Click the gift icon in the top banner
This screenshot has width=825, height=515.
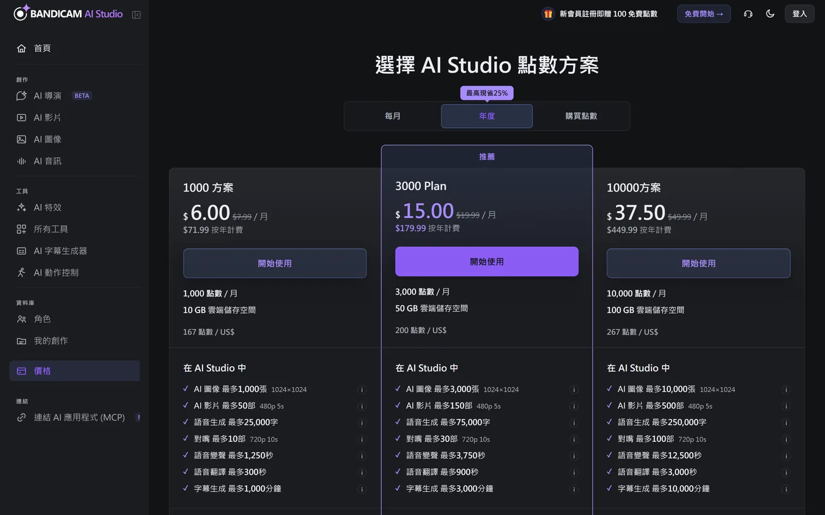coord(548,14)
